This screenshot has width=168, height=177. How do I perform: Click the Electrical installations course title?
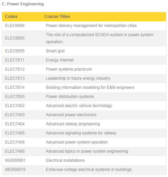tap(65, 160)
